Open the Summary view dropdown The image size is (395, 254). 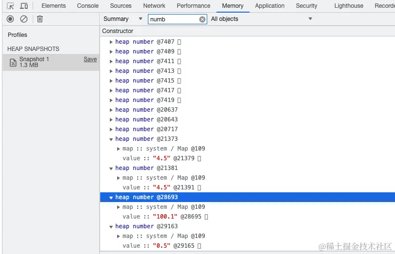point(123,19)
